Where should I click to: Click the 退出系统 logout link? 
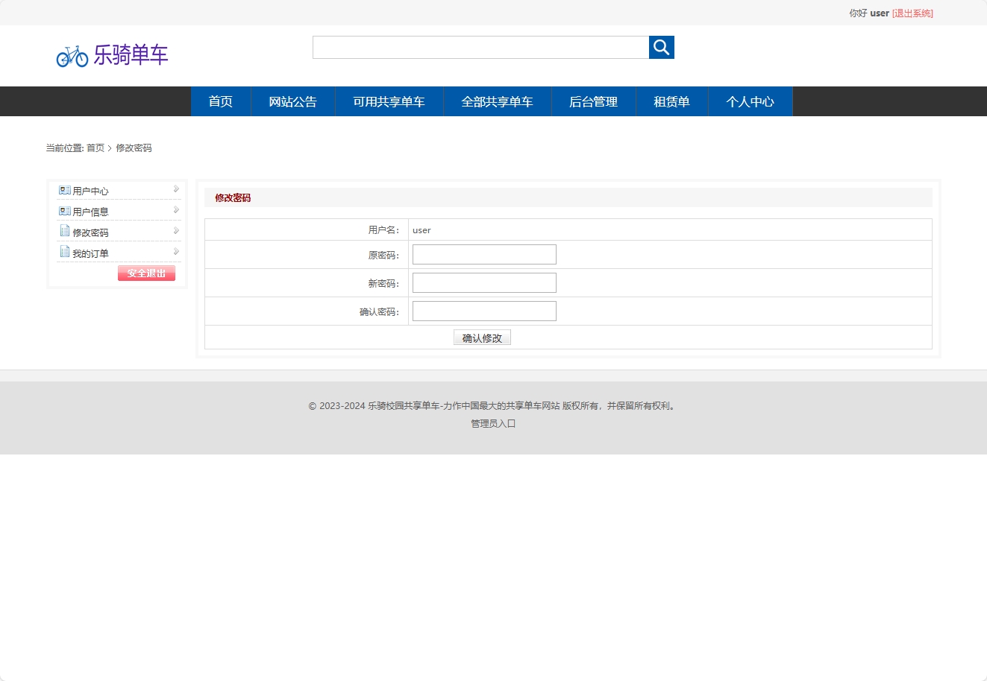click(914, 13)
